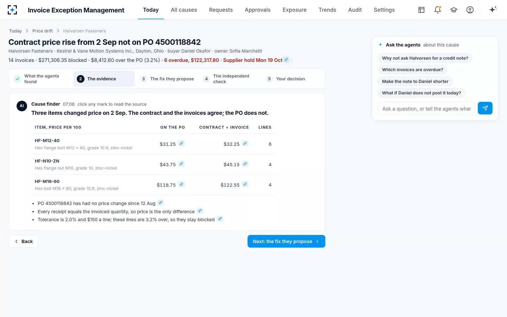Screen dimensions: 507x317
Task: Send the question to the agents
Action: click(x=485, y=108)
